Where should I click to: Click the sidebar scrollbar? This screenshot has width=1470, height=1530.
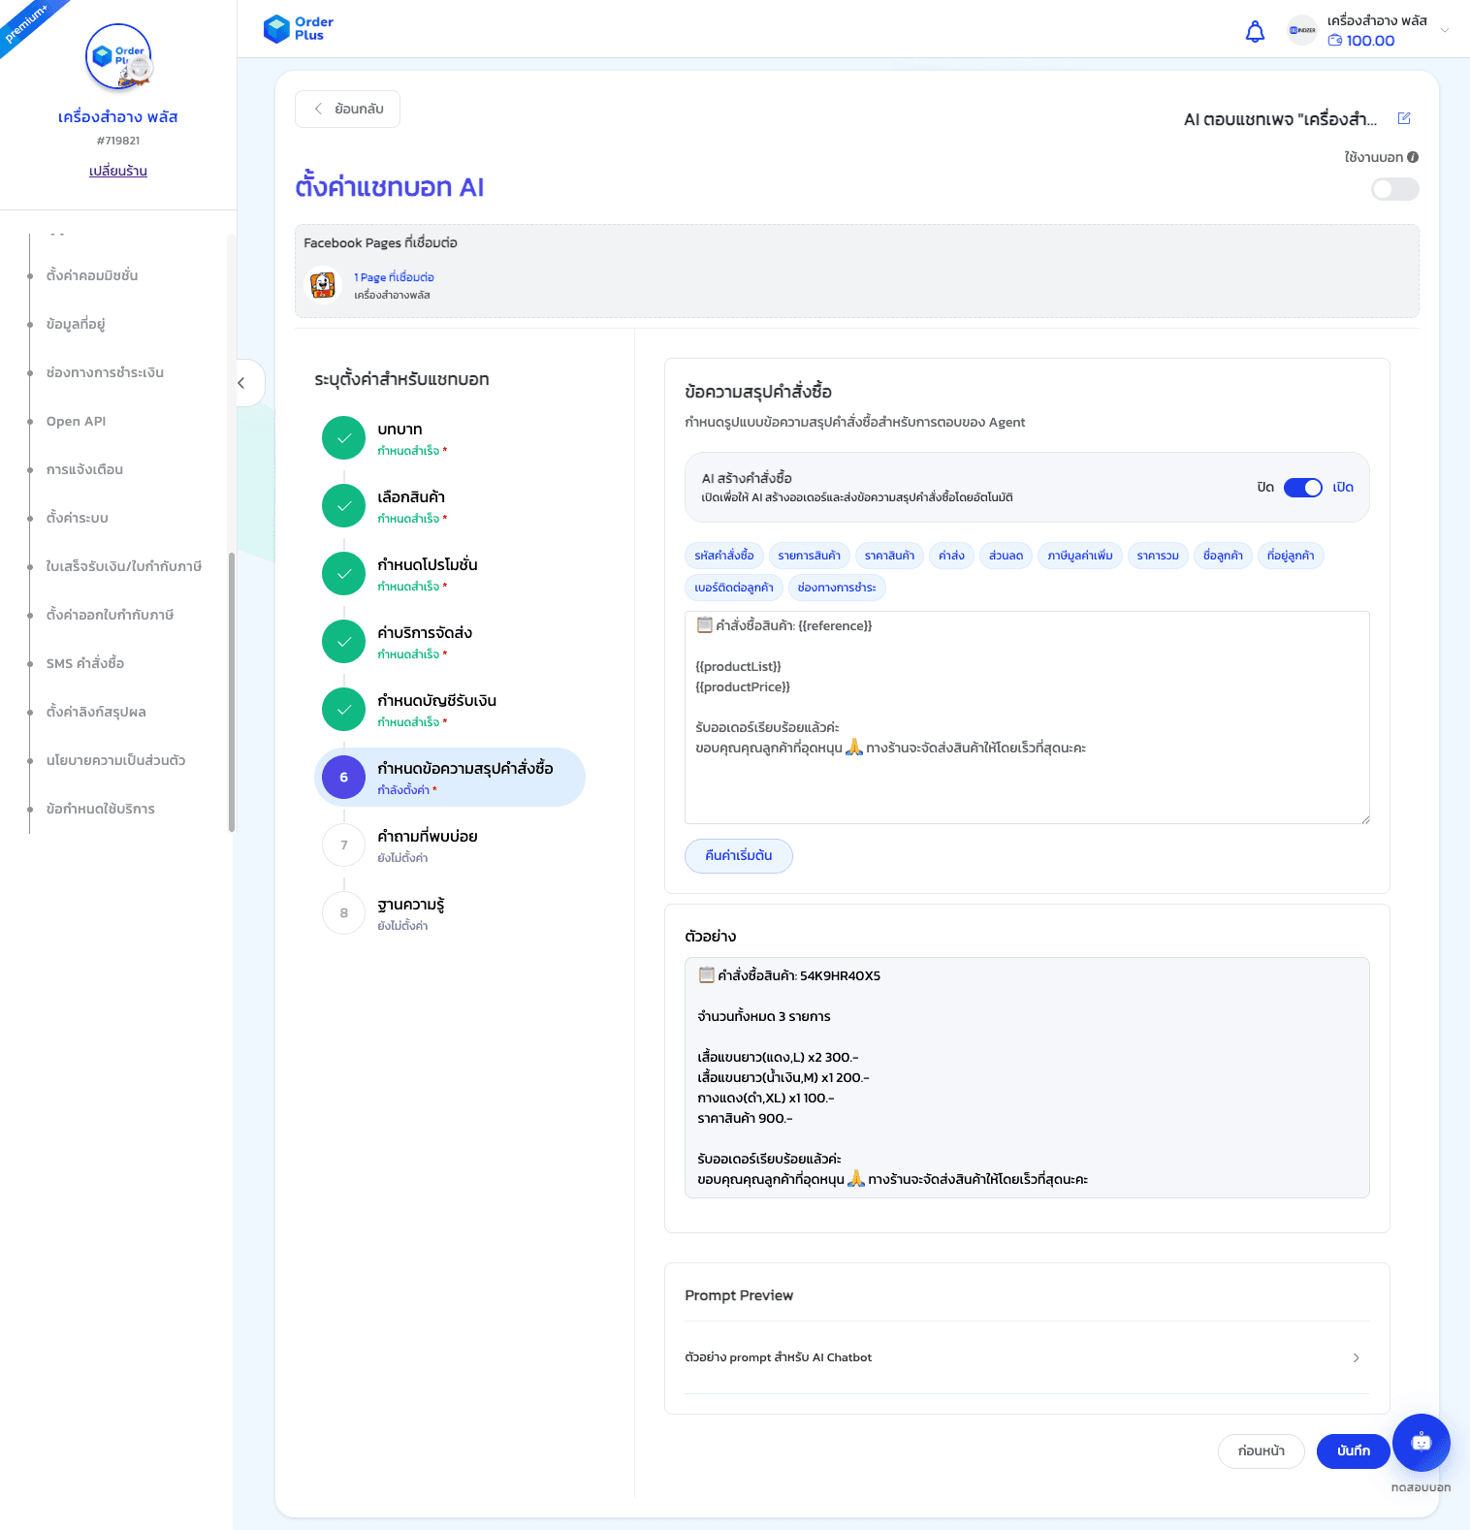[x=231, y=692]
